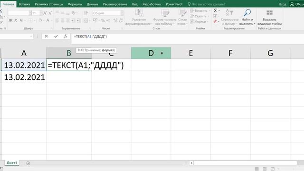
Task: Center cell text horizontally
Action: [62, 20]
